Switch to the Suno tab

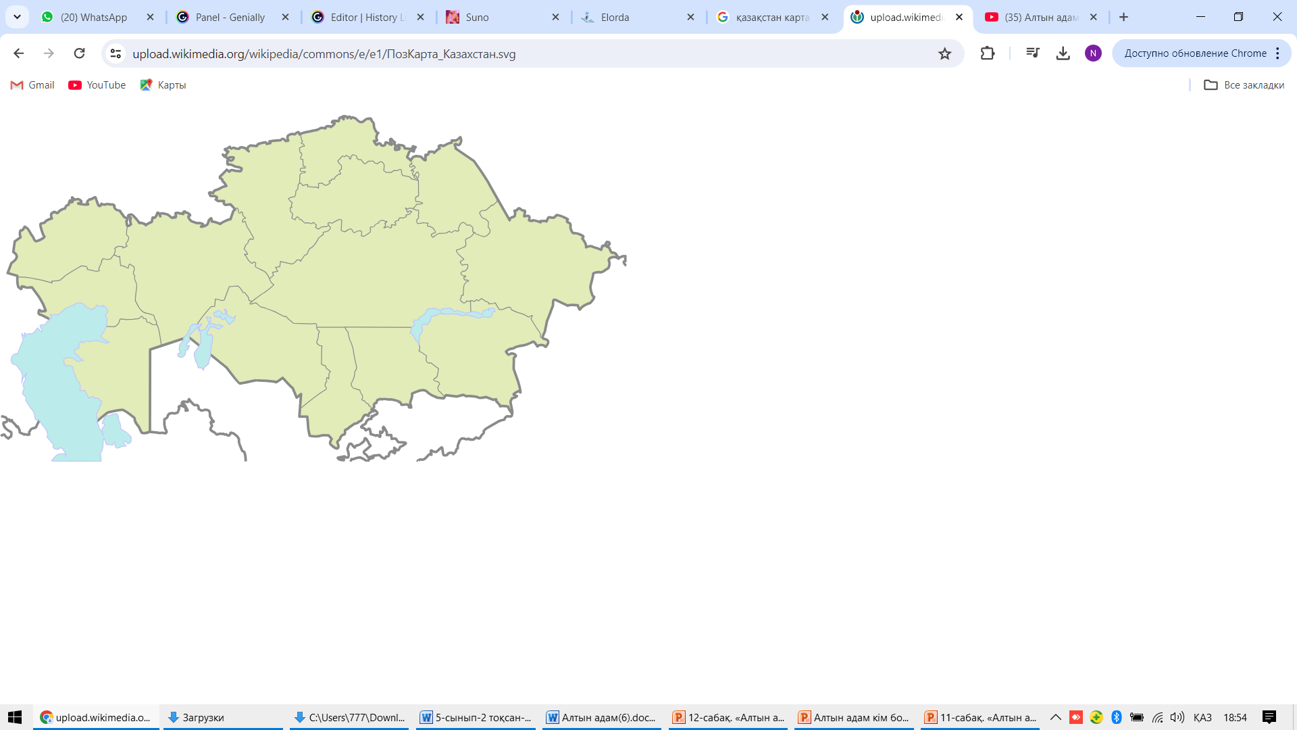pos(477,17)
